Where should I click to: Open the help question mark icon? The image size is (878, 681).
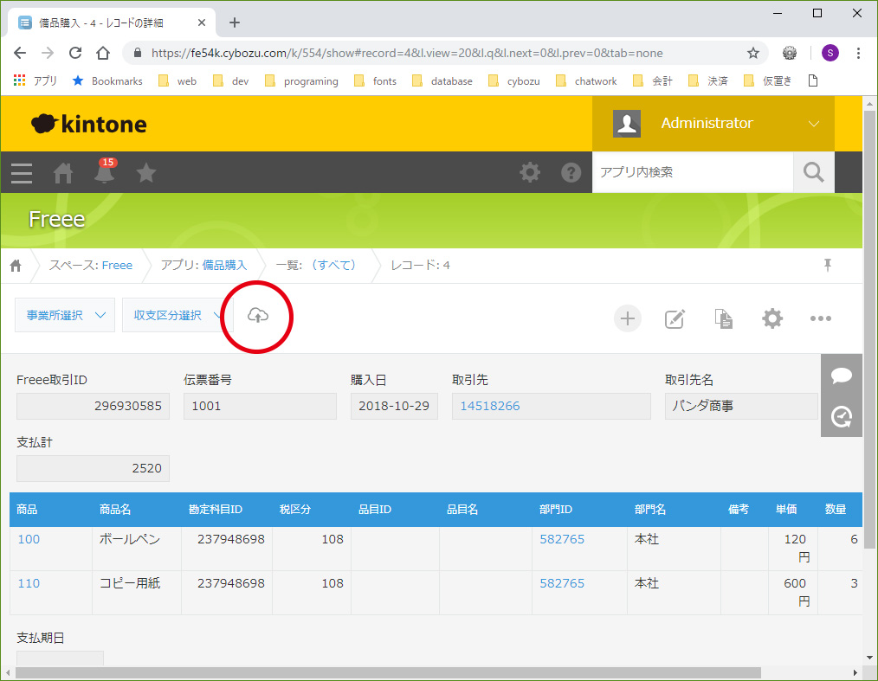[571, 172]
